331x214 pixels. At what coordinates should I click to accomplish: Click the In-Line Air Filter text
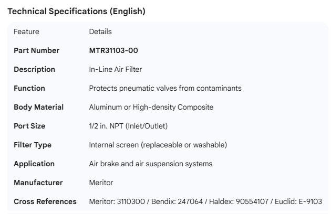point(116,69)
